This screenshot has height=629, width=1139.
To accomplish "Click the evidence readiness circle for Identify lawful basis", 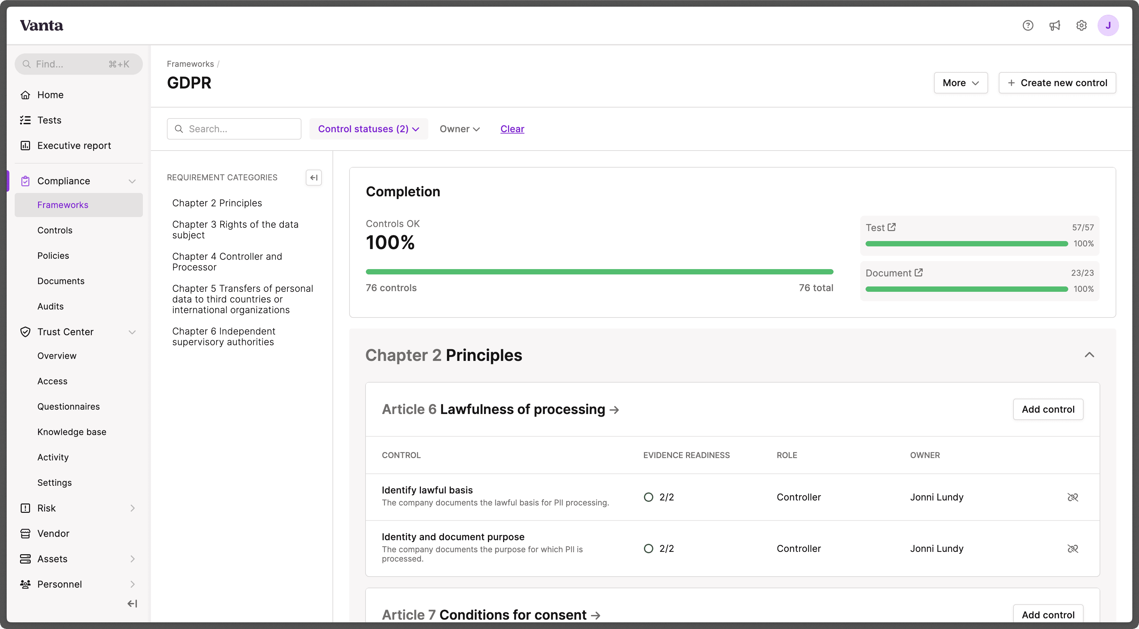I will pyautogui.click(x=649, y=497).
